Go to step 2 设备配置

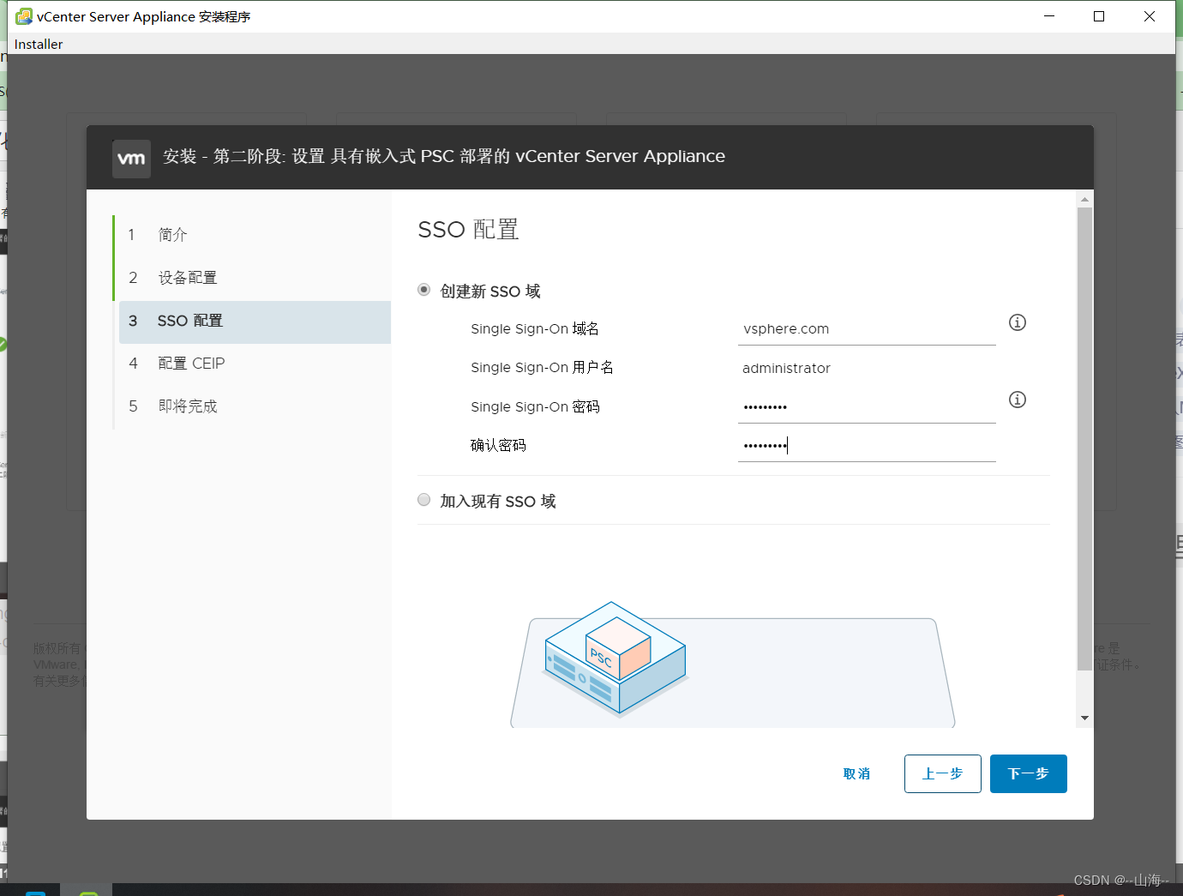(253, 278)
